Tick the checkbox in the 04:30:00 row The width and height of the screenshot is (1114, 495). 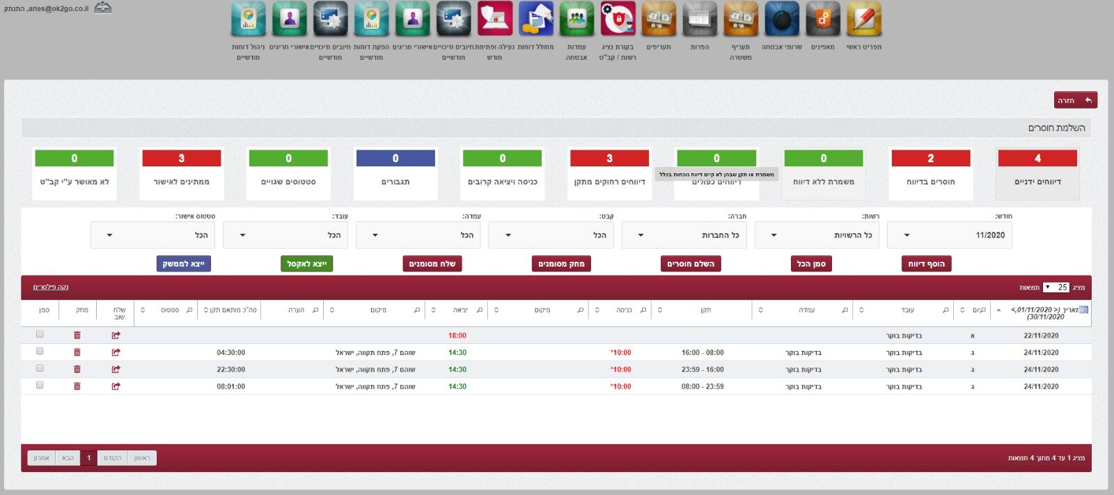(x=40, y=352)
